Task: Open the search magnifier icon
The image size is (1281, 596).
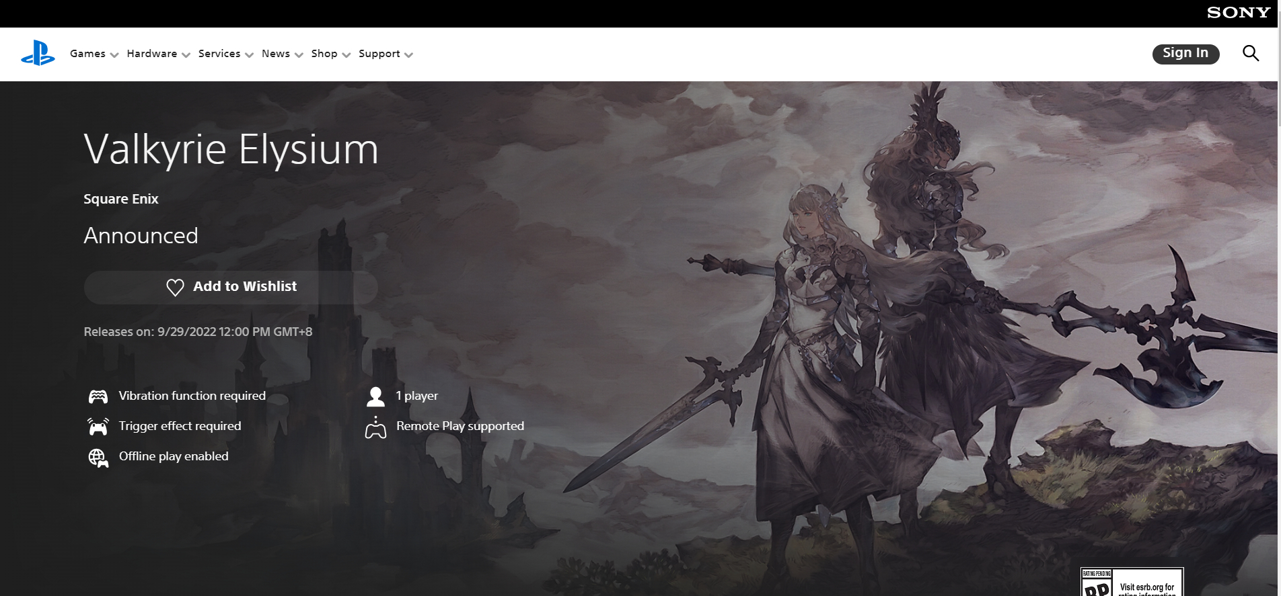Action: coord(1250,53)
